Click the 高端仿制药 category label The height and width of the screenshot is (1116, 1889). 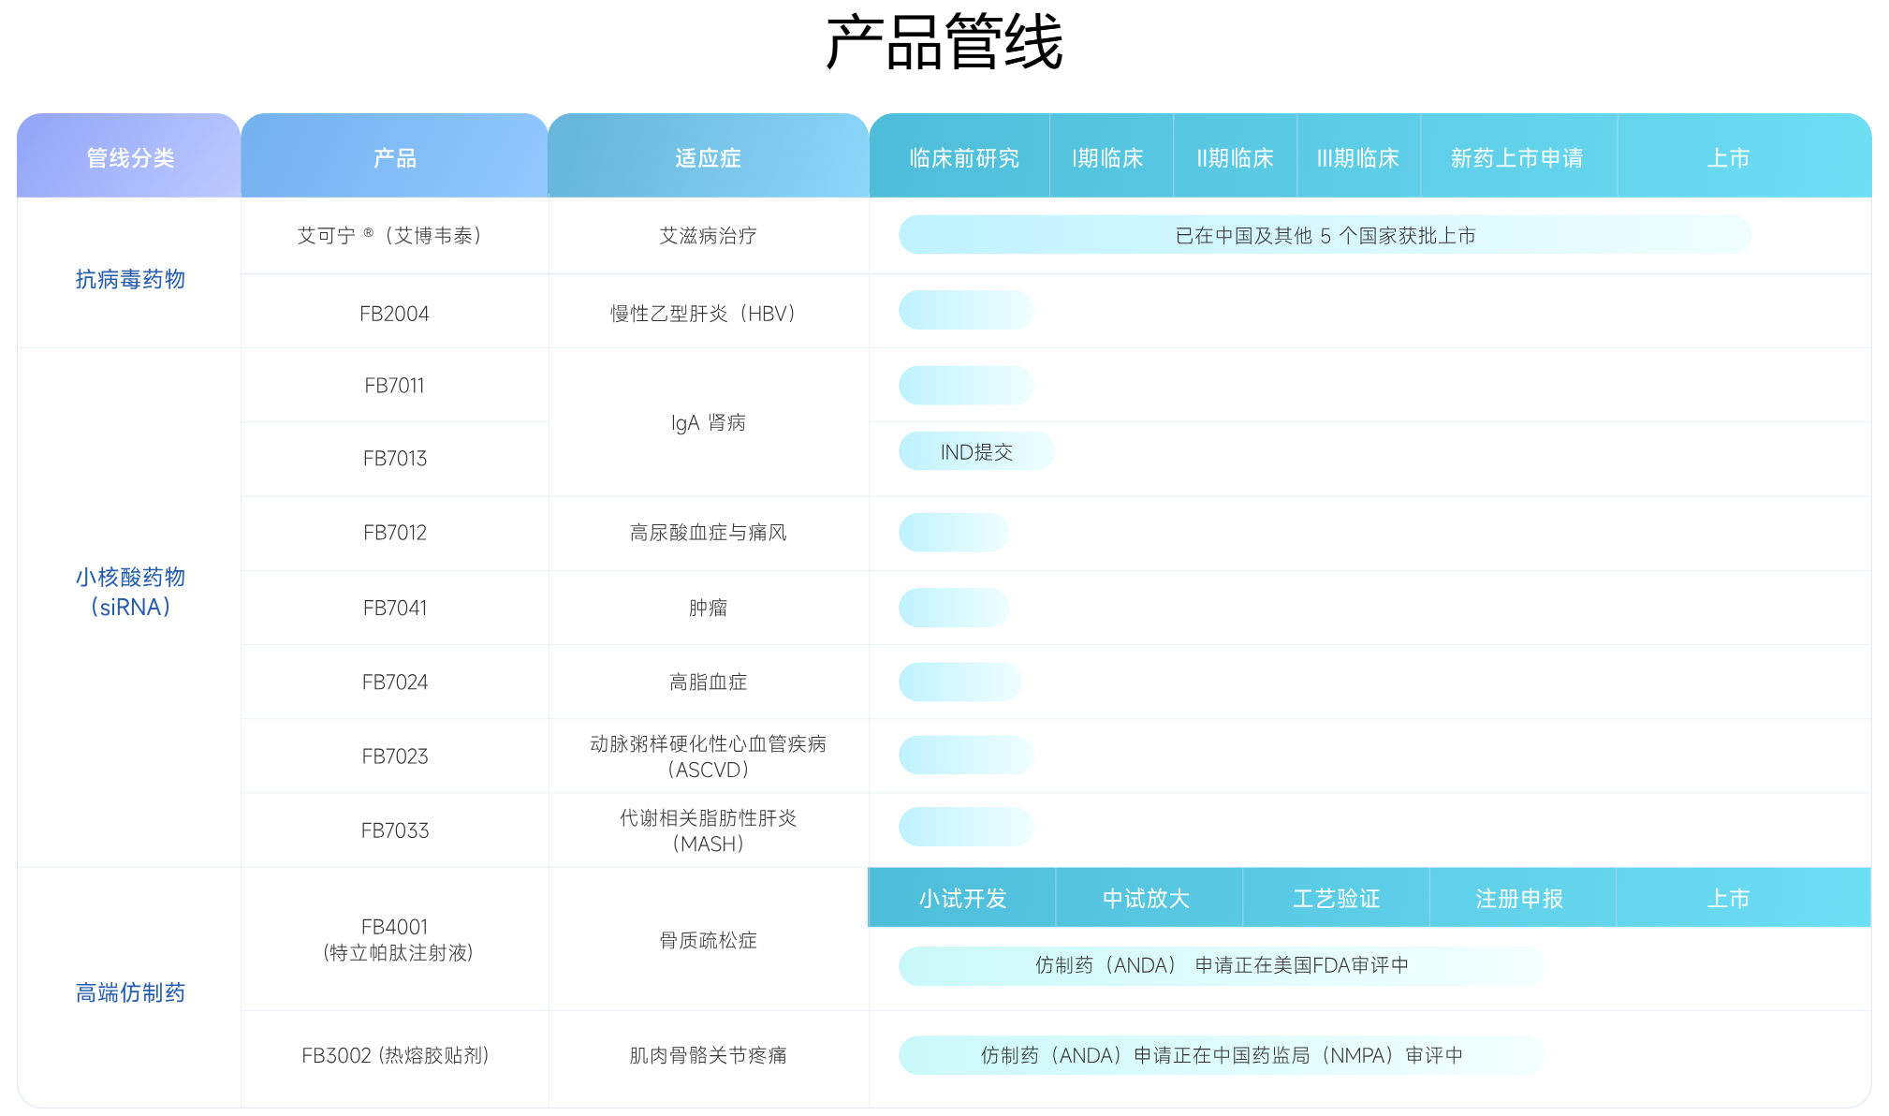point(130,992)
